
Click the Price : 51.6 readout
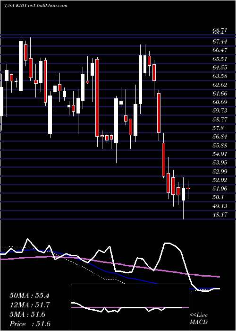[30, 324]
